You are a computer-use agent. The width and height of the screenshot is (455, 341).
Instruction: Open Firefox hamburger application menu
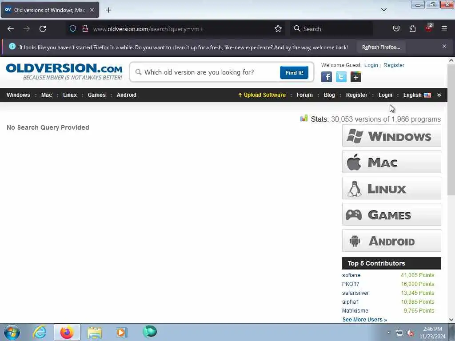(x=444, y=28)
